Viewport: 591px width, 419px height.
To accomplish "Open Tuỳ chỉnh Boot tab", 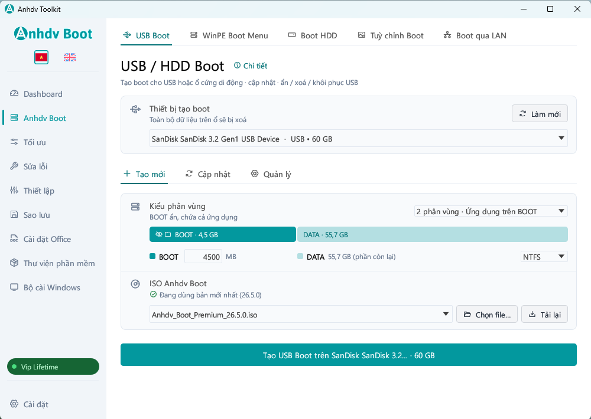I will (391, 35).
